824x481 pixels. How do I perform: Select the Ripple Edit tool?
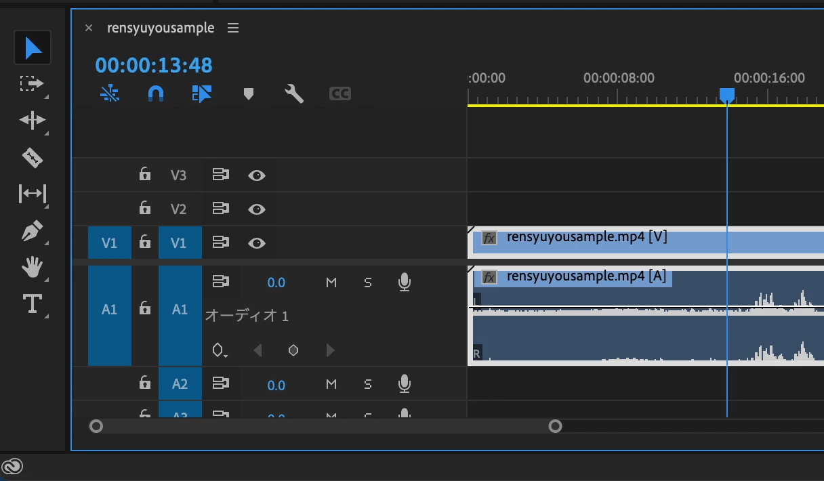(x=32, y=120)
